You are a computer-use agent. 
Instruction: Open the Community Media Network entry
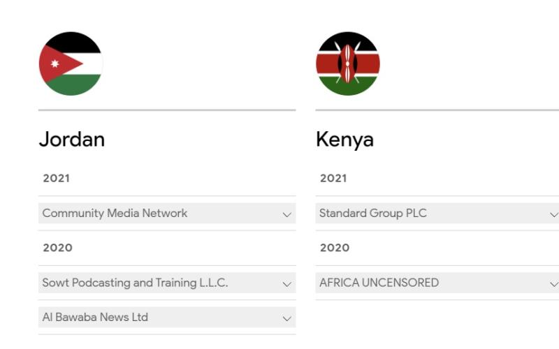(x=115, y=214)
